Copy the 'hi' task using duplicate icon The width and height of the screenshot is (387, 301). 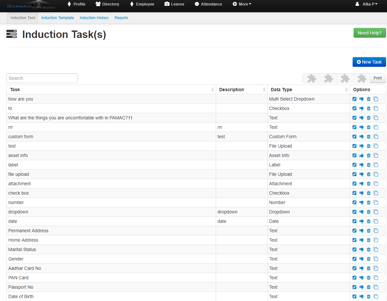click(376, 108)
